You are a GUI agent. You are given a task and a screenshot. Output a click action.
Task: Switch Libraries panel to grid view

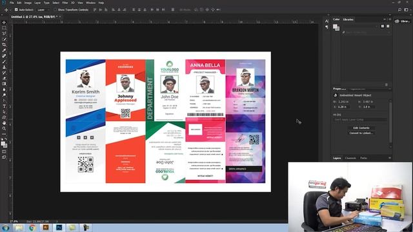pos(383,26)
